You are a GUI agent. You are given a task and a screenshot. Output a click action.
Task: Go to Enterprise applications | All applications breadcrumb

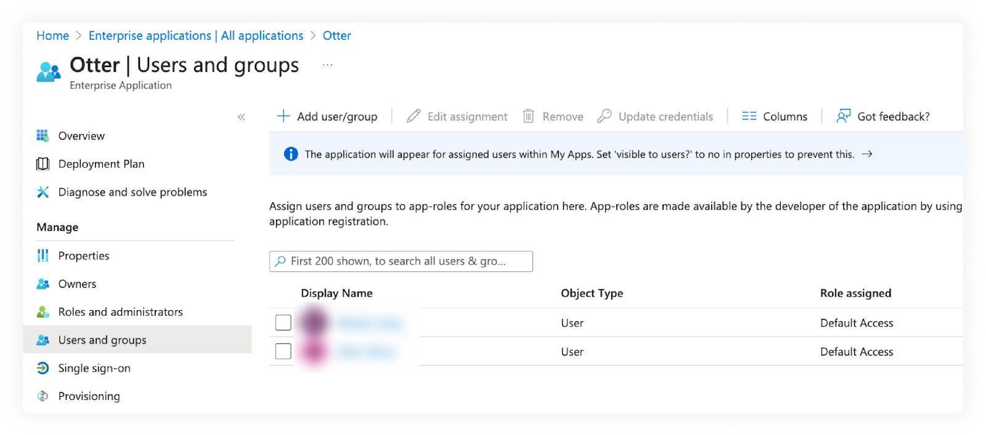(x=196, y=36)
